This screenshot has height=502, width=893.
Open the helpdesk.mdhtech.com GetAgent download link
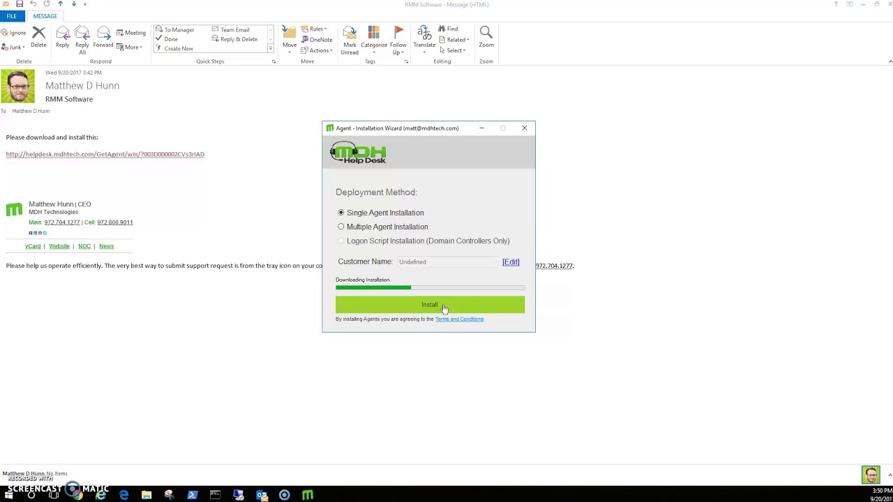pyautogui.click(x=105, y=154)
